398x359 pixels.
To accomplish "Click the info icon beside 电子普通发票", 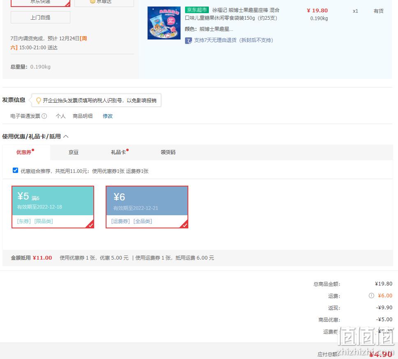I will (44, 116).
